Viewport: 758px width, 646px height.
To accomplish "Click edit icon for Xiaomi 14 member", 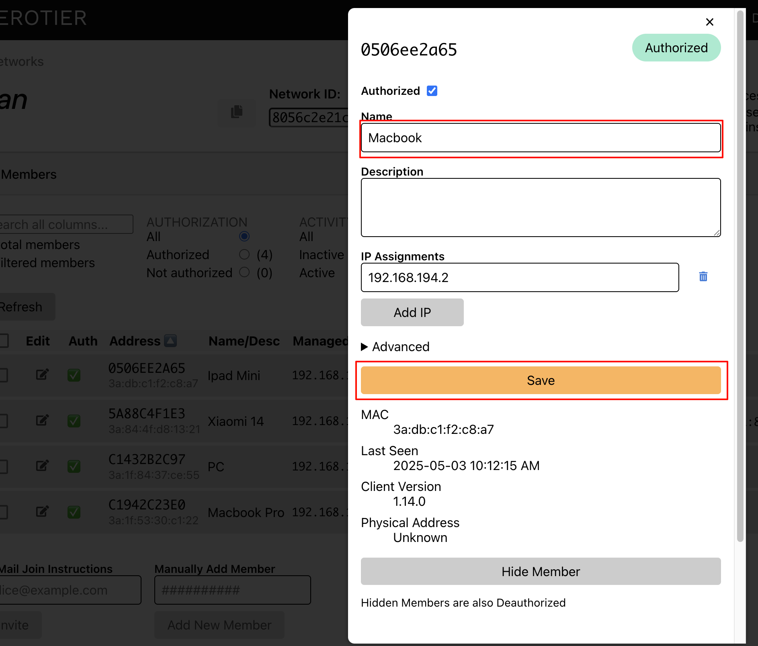I will 42,421.
